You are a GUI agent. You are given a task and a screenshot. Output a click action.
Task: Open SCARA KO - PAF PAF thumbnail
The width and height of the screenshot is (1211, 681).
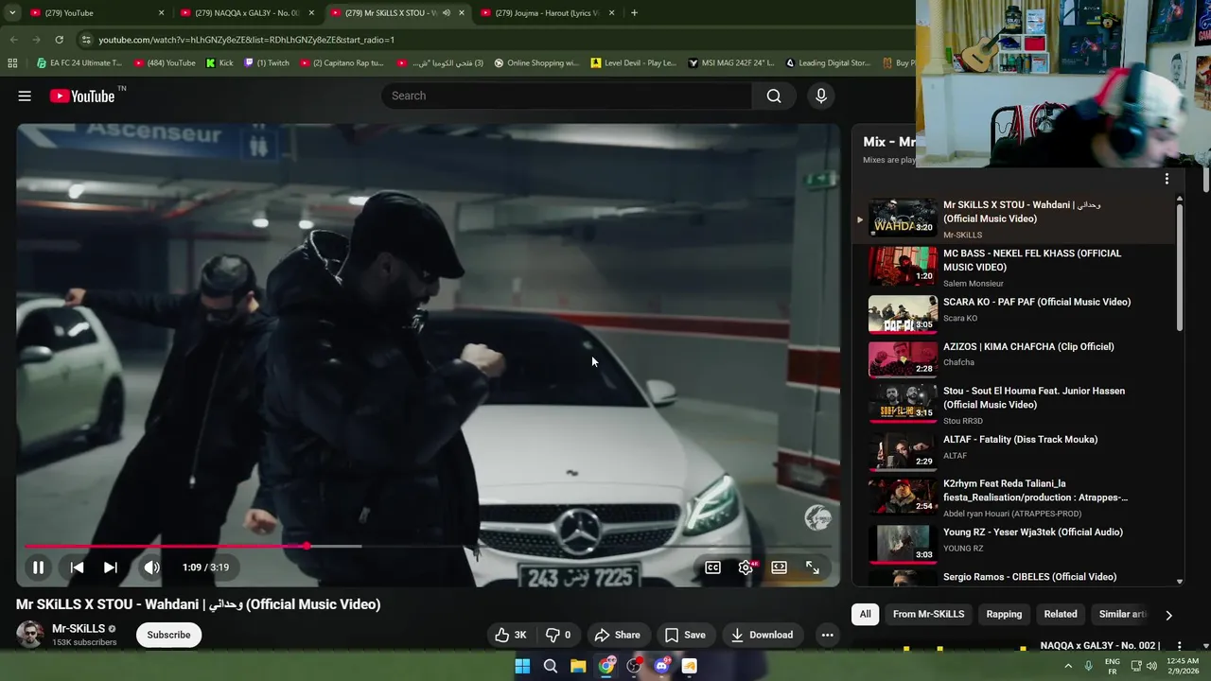(x=903, y=315)
